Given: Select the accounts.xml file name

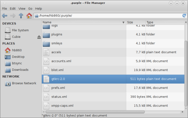Looking at the screenshot, I should point(61,61).
